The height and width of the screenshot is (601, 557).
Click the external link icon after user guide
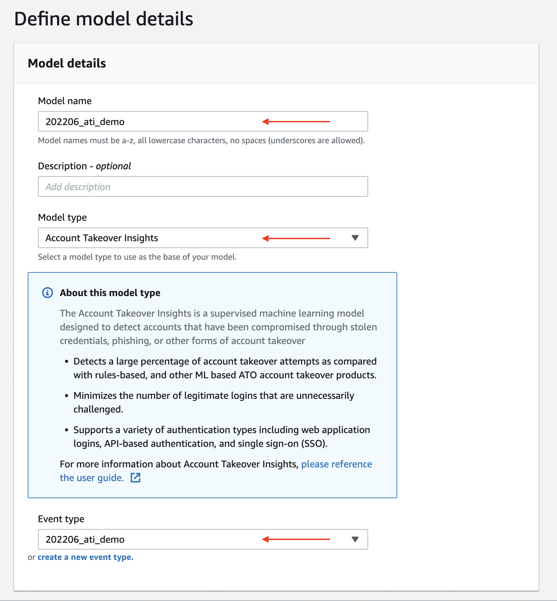[135, 478]
